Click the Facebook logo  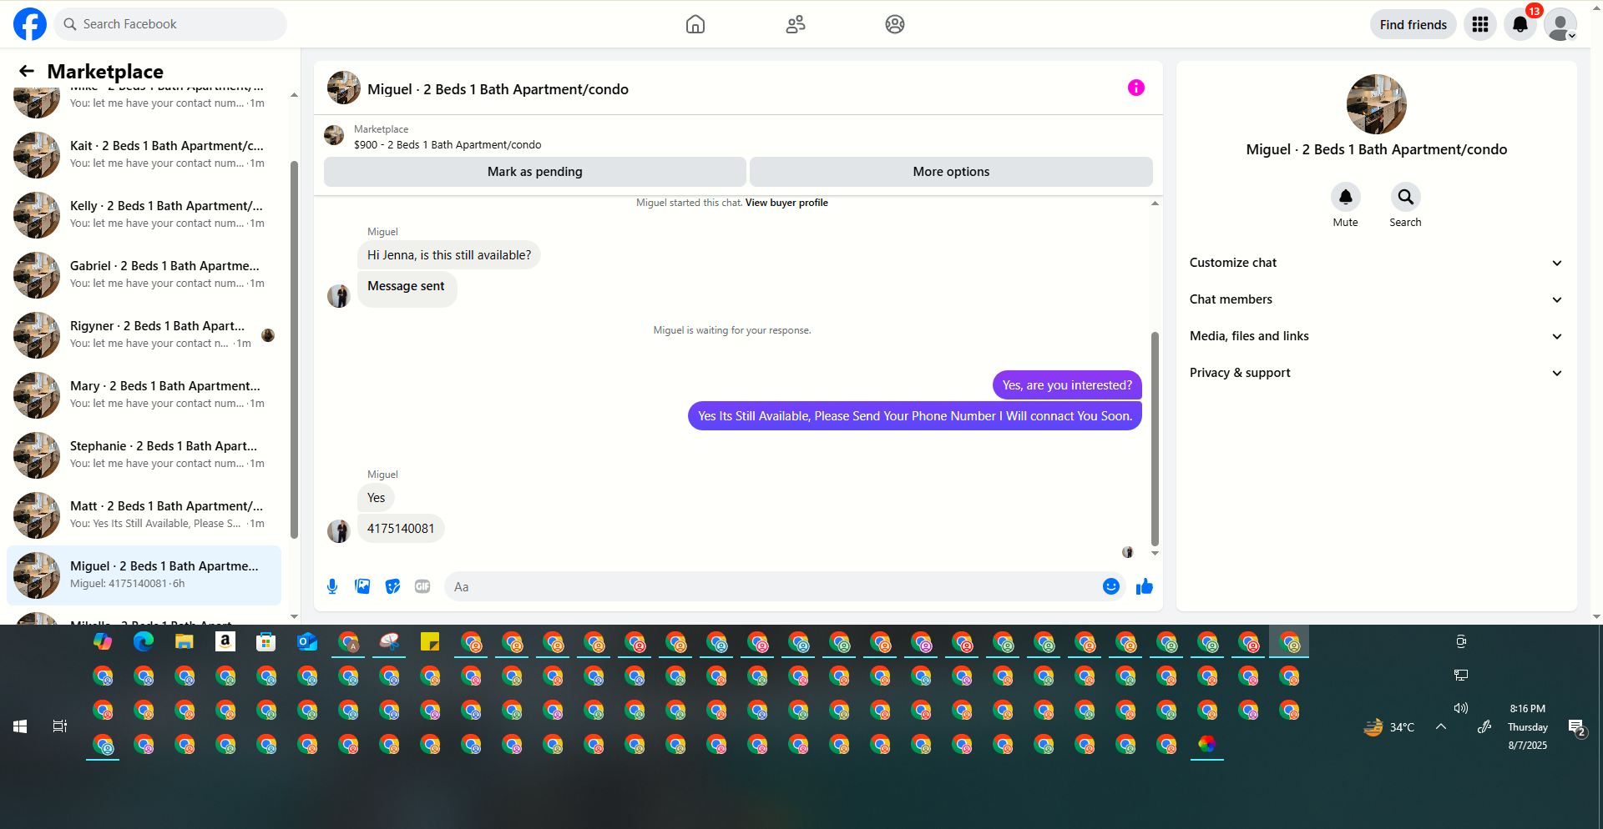point(30,24)
